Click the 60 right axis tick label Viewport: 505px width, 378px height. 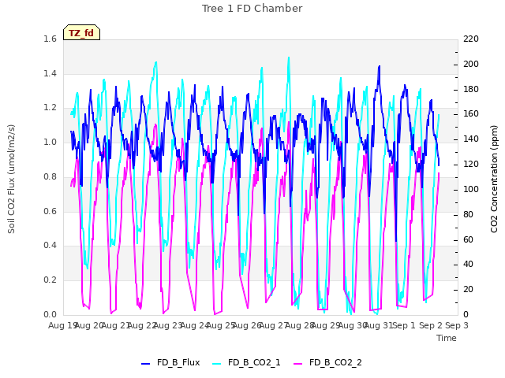[468, 239]
